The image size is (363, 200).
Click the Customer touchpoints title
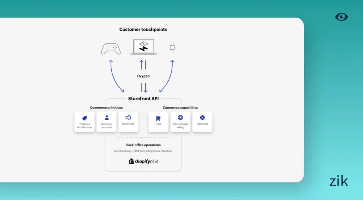click(143, 29)
